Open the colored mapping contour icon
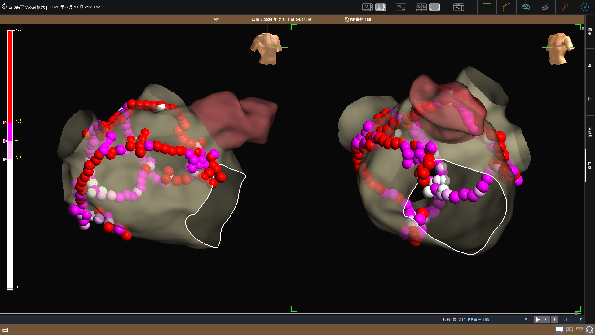Viewport: 595px width, 335px height. pyautogui.click(x=545, y=7)
